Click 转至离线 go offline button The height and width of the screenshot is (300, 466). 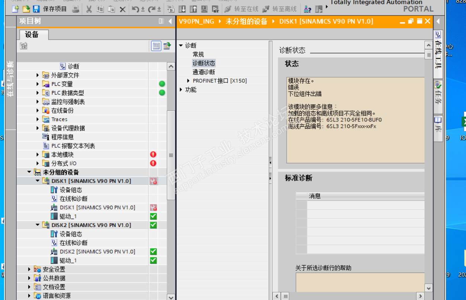(x=279, y=9)
